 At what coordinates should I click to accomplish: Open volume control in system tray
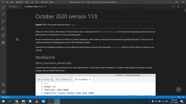point(156,101)
